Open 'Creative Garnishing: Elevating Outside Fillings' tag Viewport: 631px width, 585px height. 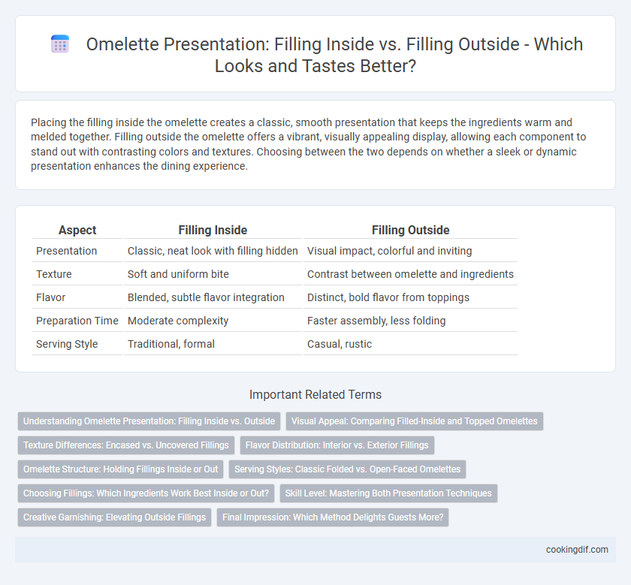click(114, 517)
